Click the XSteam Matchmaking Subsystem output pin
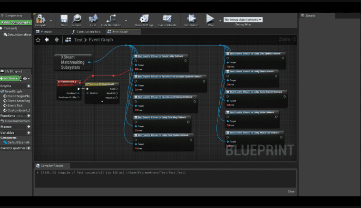 tap(89, 62)
